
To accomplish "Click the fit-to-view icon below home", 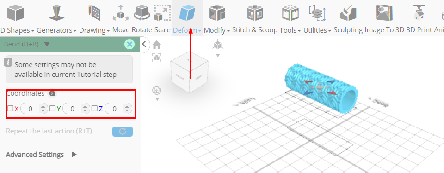I will (157, 58).
